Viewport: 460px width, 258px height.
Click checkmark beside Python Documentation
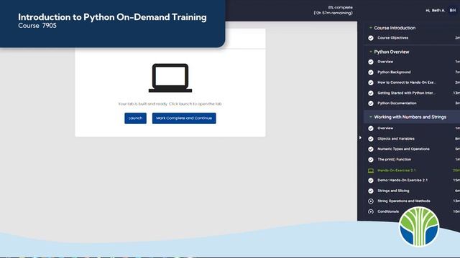[x=371, y=103]
